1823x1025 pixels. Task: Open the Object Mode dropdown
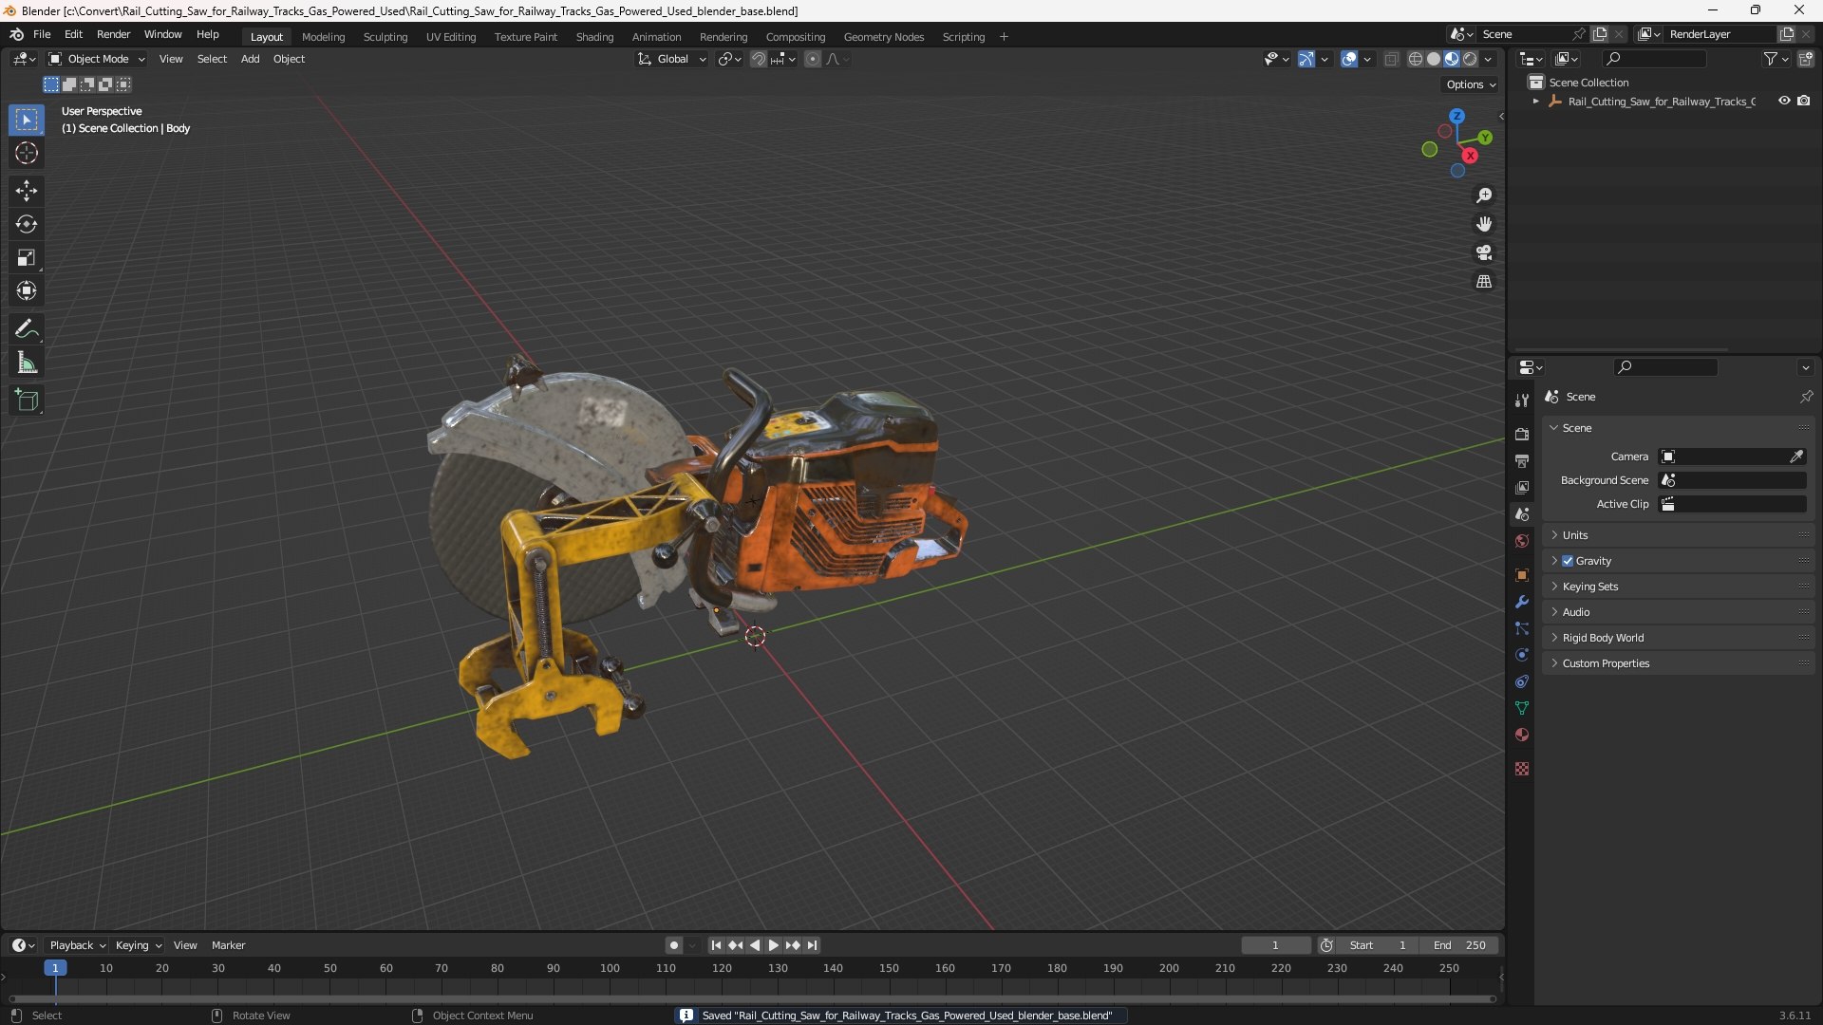click(97, 59)
